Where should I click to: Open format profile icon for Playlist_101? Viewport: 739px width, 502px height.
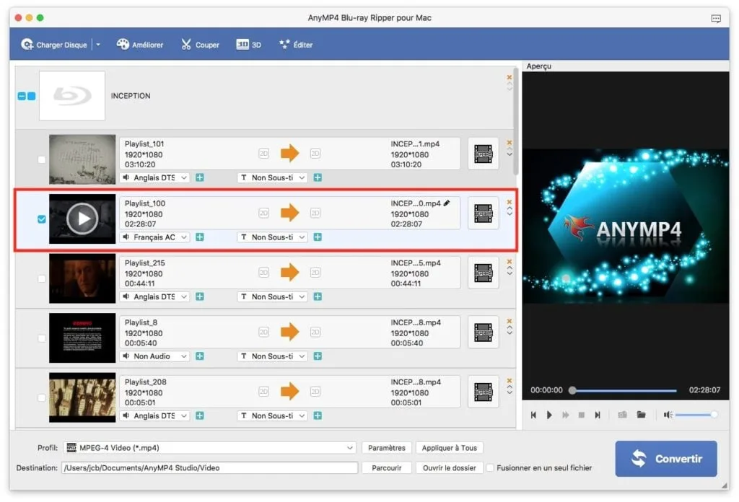click(x=483, y=154)
